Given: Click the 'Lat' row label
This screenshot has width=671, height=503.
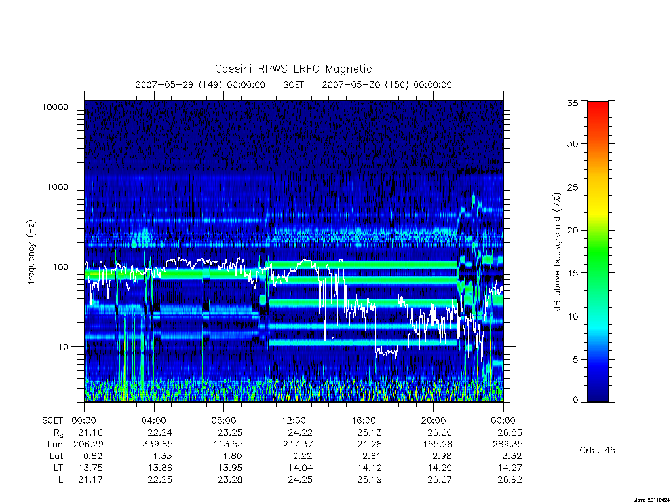Looking at the screenshot, I should (x=56, y=456).
